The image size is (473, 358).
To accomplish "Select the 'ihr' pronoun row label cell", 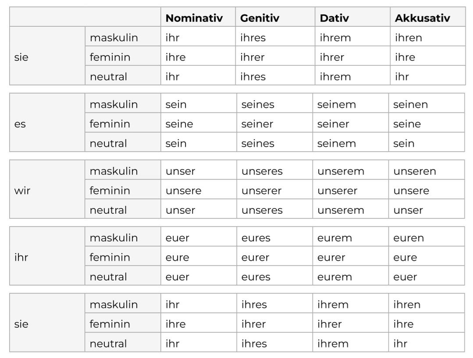I will 21,257.
